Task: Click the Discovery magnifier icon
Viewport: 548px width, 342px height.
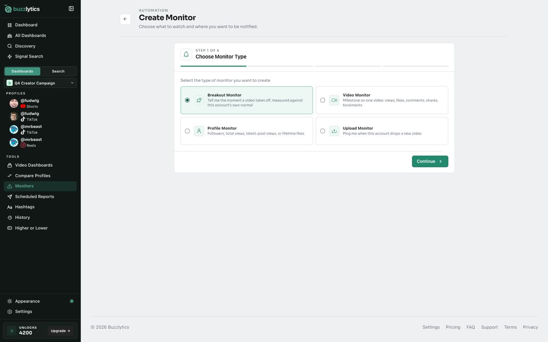Action: tap(10, 46)
